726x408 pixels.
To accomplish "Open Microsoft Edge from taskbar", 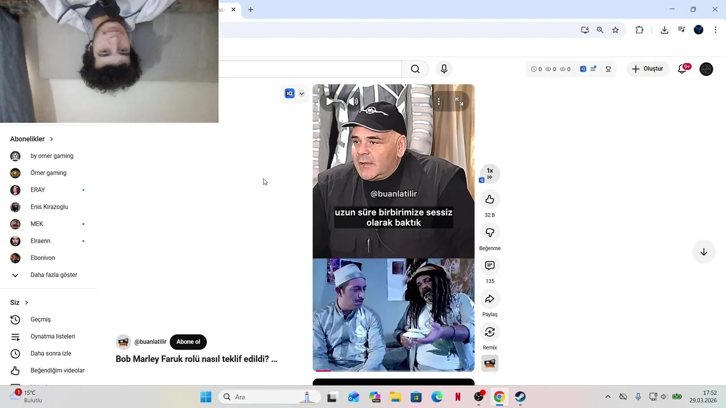I will (x=437, y=397).
